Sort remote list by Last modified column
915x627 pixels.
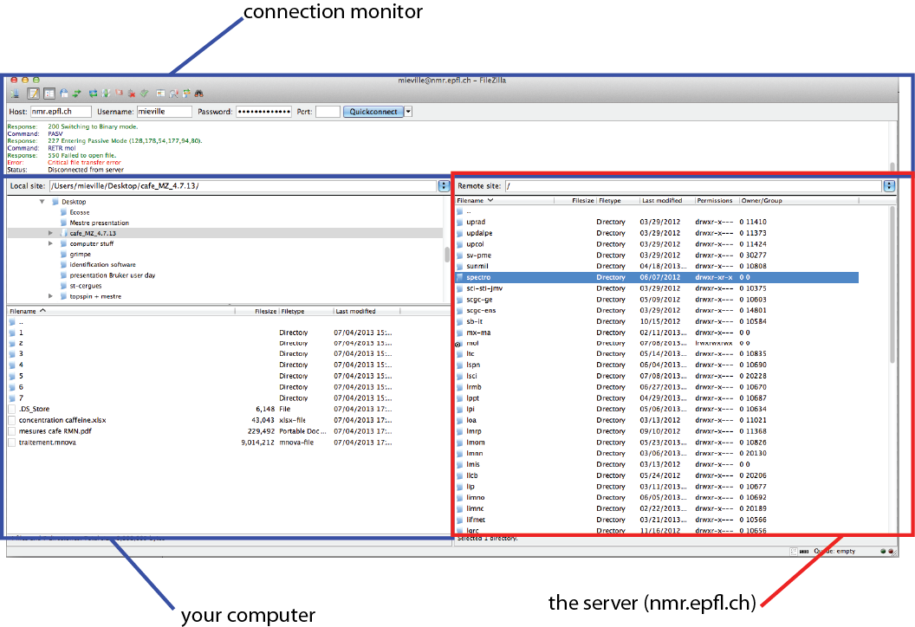(666, 201)
